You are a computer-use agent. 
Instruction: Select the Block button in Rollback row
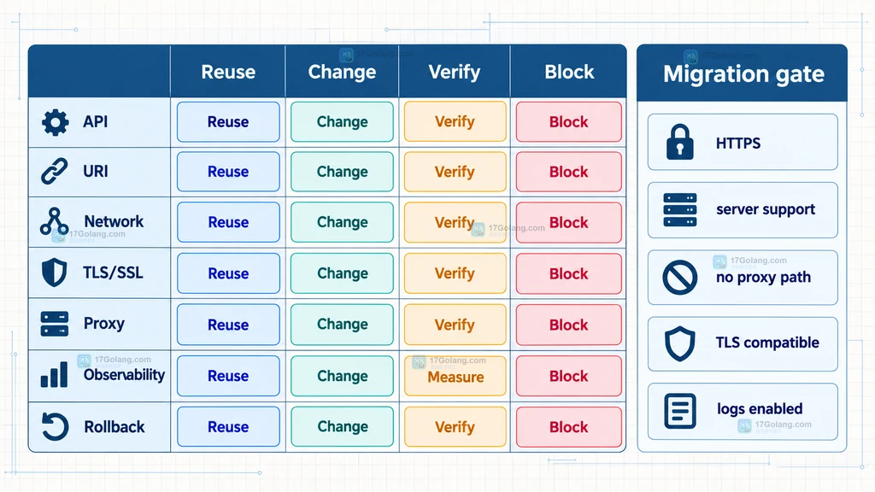pos(568,427)
